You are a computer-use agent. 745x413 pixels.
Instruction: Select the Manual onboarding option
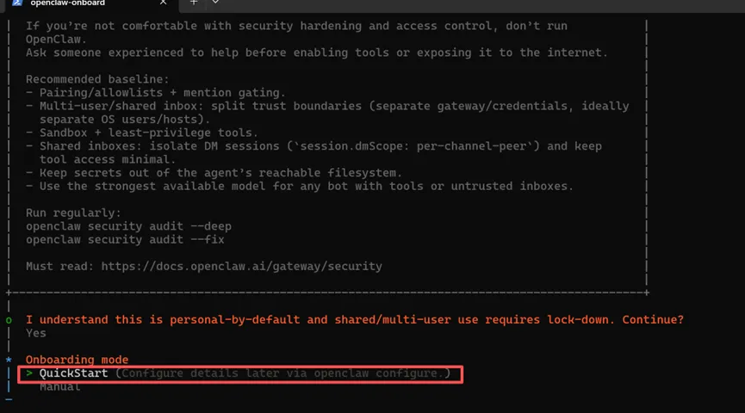pyautogui.click(x=60, y=387)
